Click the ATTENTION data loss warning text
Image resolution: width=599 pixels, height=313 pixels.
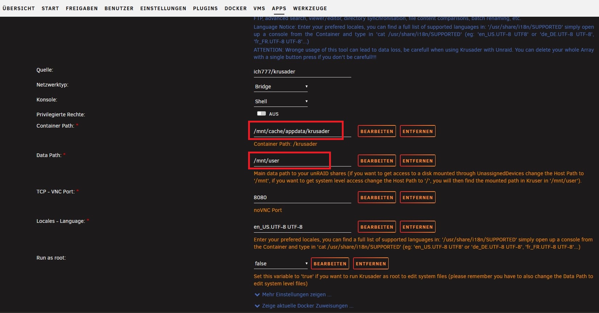pos(424,53)
